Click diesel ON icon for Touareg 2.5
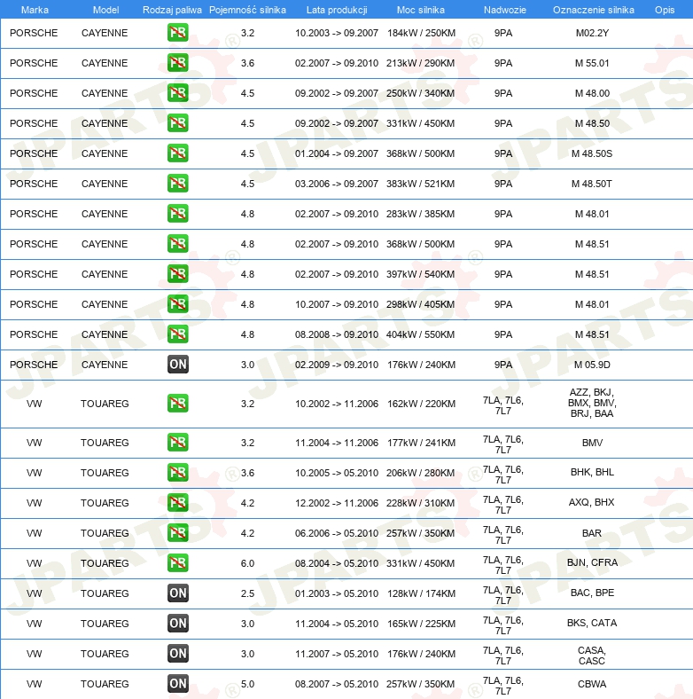 click(178, 593)
